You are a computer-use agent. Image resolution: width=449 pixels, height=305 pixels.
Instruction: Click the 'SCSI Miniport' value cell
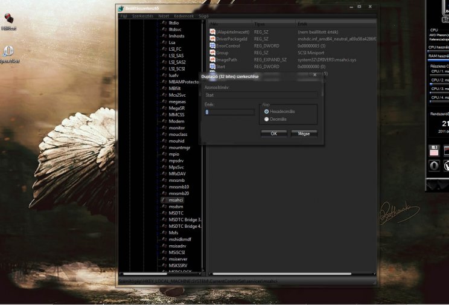311,53
